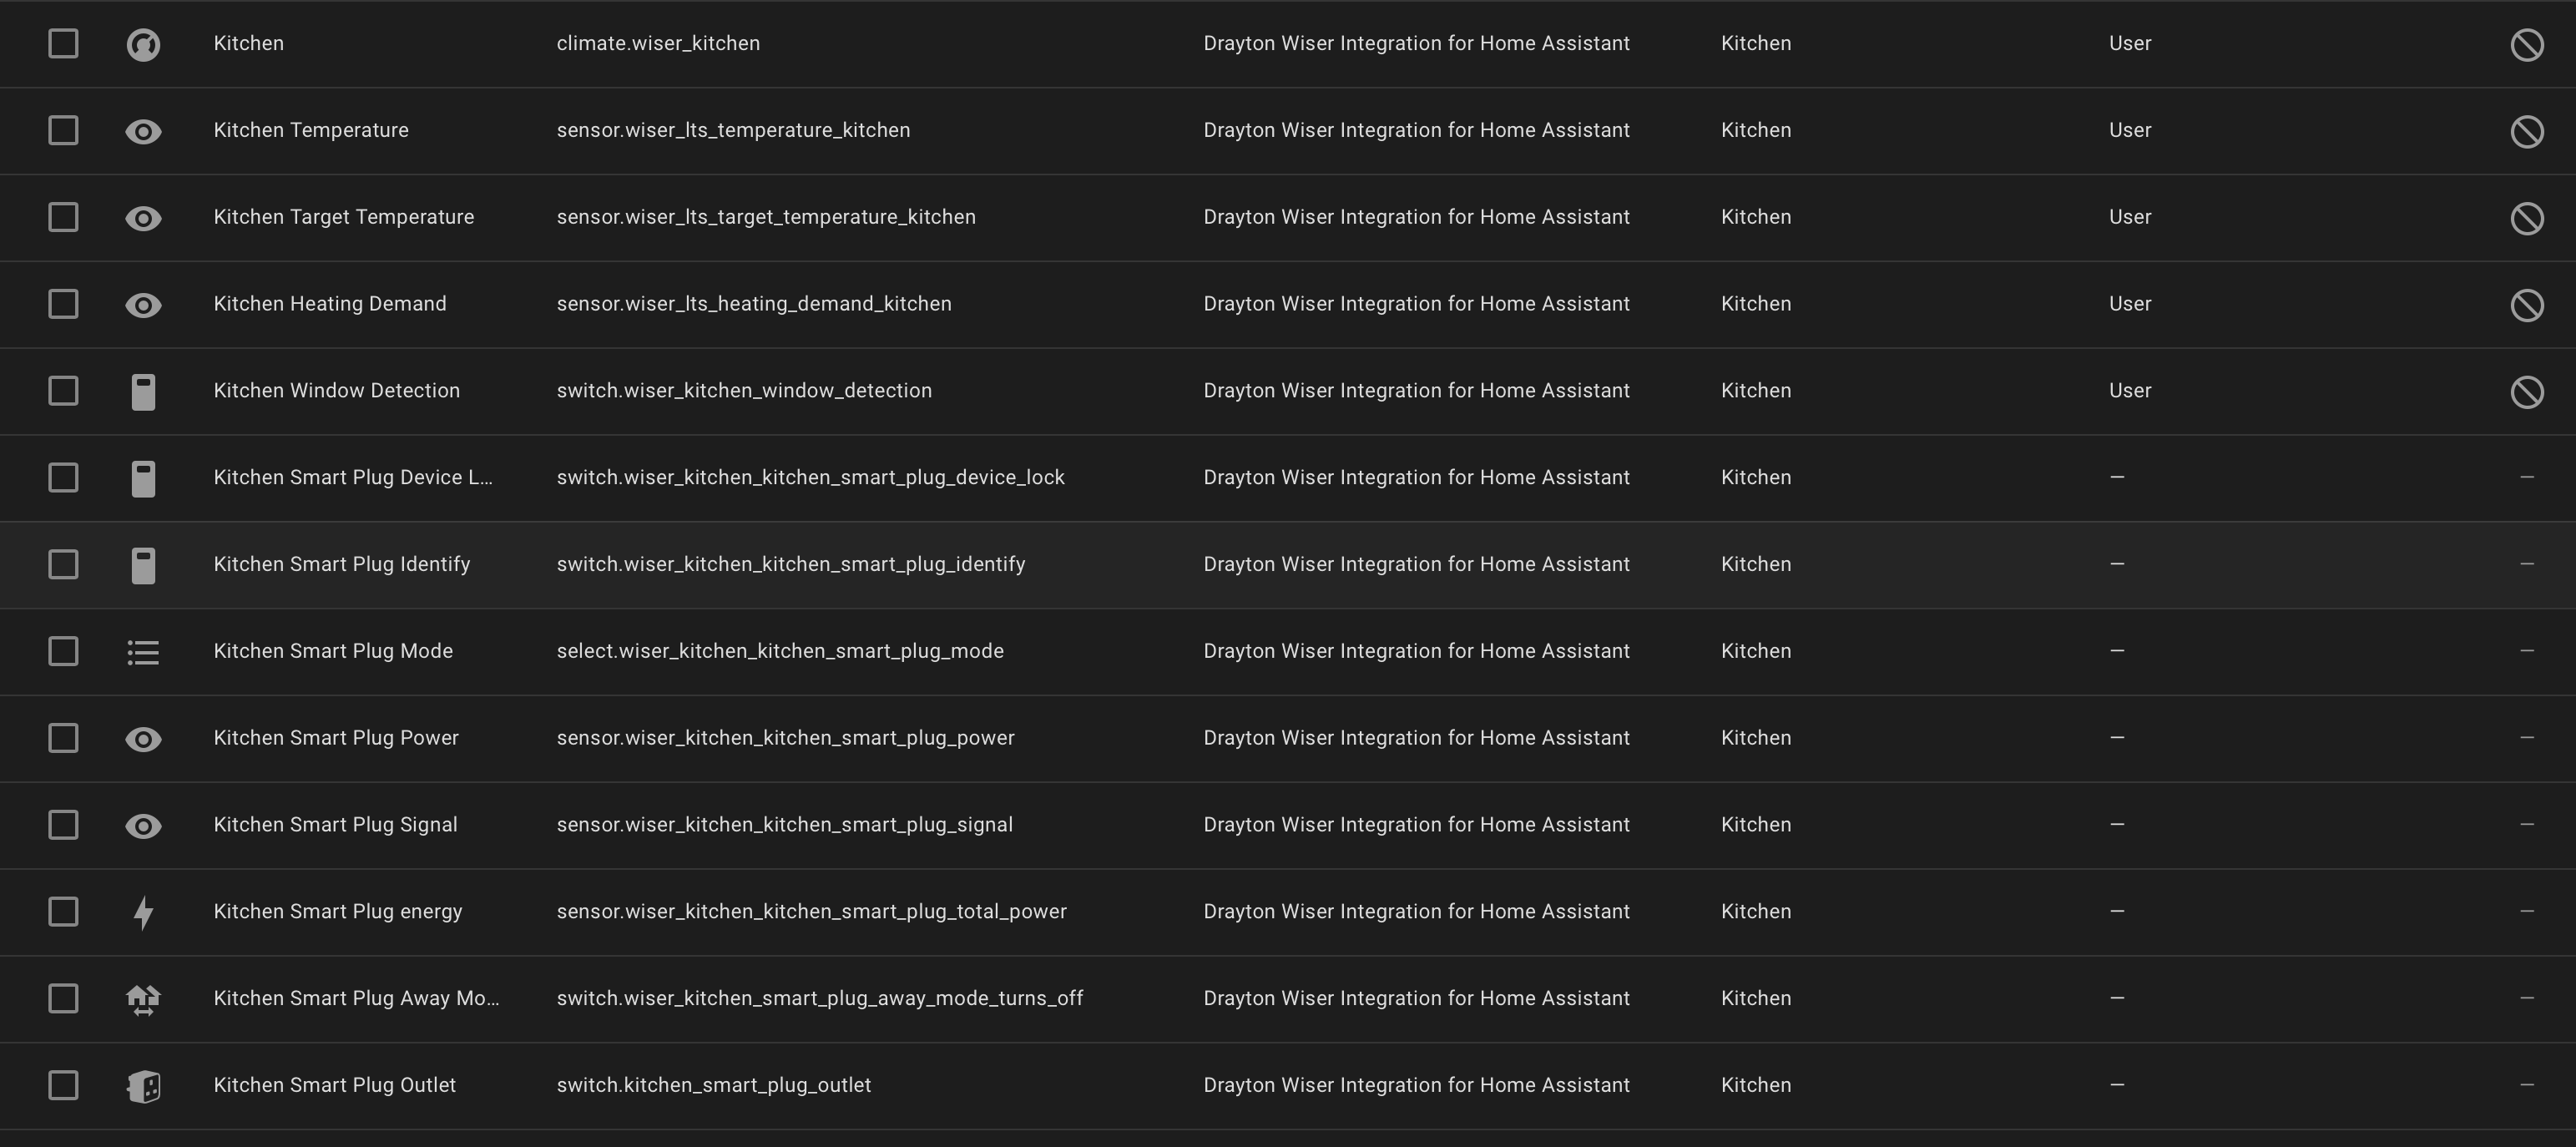Click the disabled status icon on Kitchen Heating Demand row
The height and width of the screenshot is (1147, 2576).
coord(2526,305)
